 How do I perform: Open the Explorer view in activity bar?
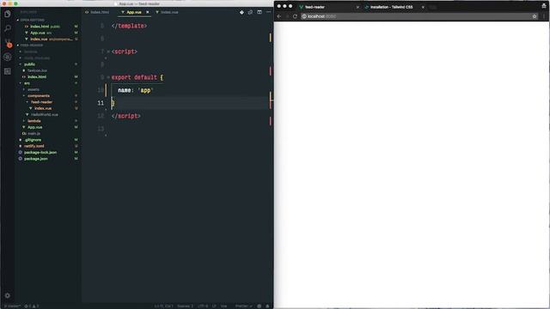(8, 14)
